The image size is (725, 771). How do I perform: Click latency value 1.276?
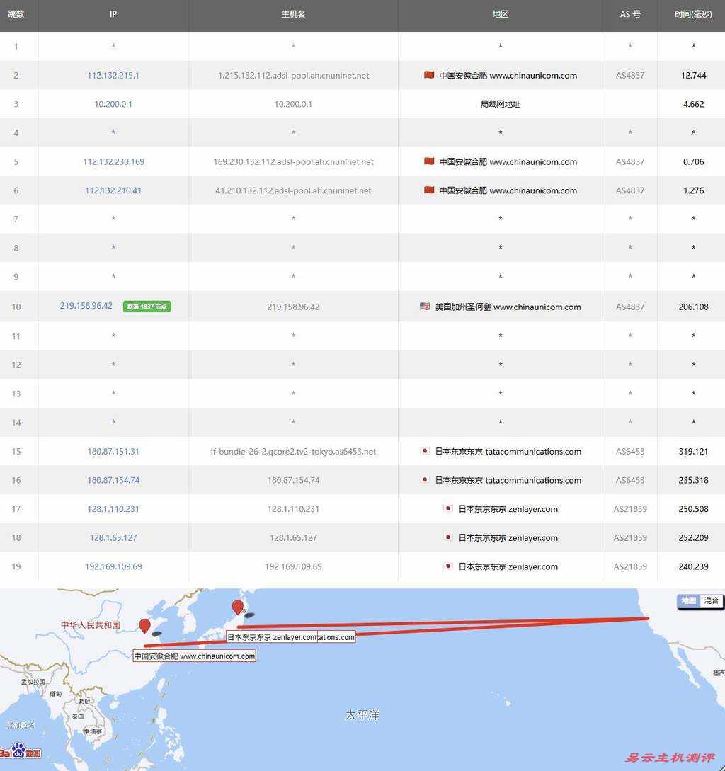694,190
